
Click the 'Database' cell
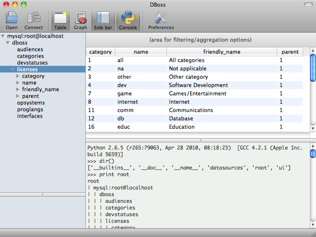221,118
